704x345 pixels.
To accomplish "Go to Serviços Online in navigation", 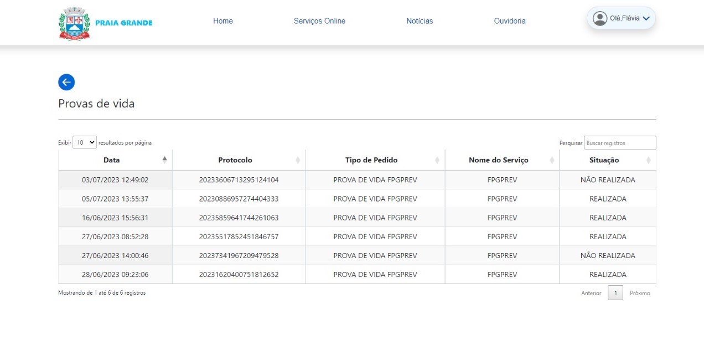I will [x=319, y=21].
